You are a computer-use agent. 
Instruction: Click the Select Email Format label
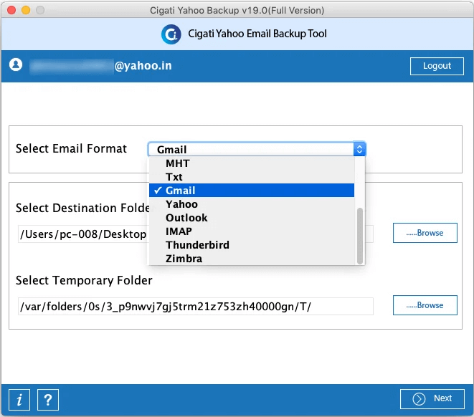[x=71, y=148]
